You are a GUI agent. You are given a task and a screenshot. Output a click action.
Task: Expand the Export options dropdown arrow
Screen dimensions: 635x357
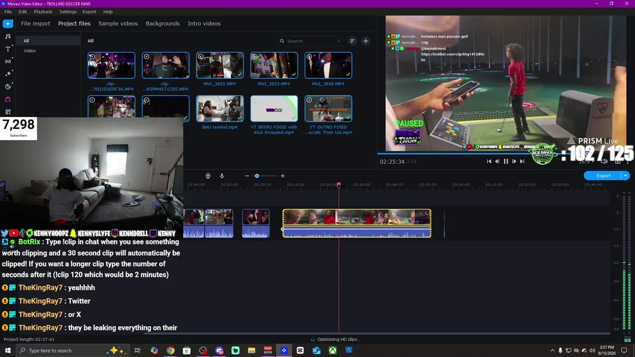point(626,176)
